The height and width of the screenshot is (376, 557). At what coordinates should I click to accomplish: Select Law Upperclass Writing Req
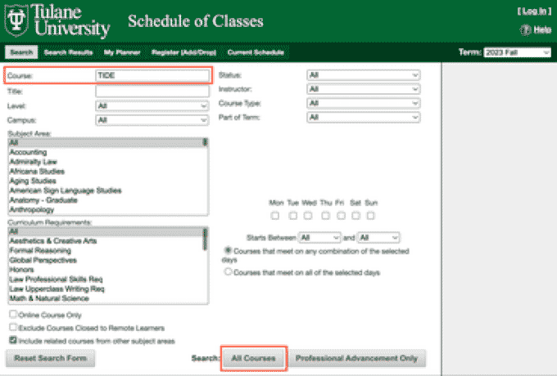tap(106, 289)
